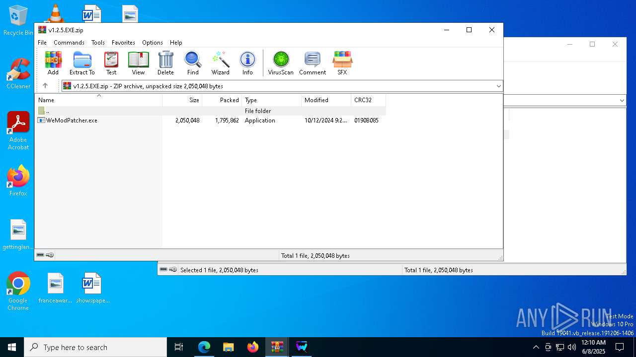Switch to WeMod taskbar button
636x357 pixels.
[x=302, y=347]
